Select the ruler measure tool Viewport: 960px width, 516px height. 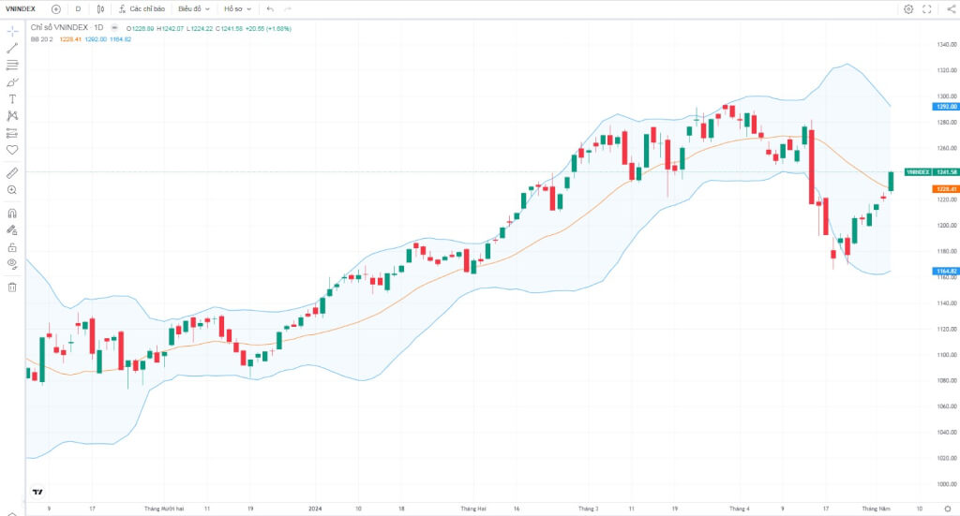pyautogui.click(x=12, y=173)
